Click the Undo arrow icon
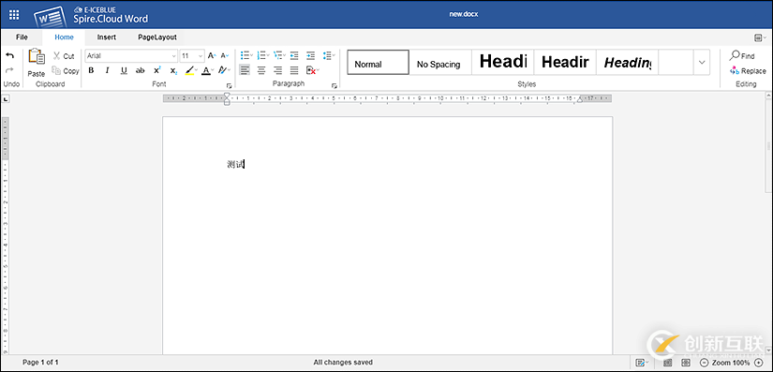Viewport: 773px width, 372px height. point(9,55)
